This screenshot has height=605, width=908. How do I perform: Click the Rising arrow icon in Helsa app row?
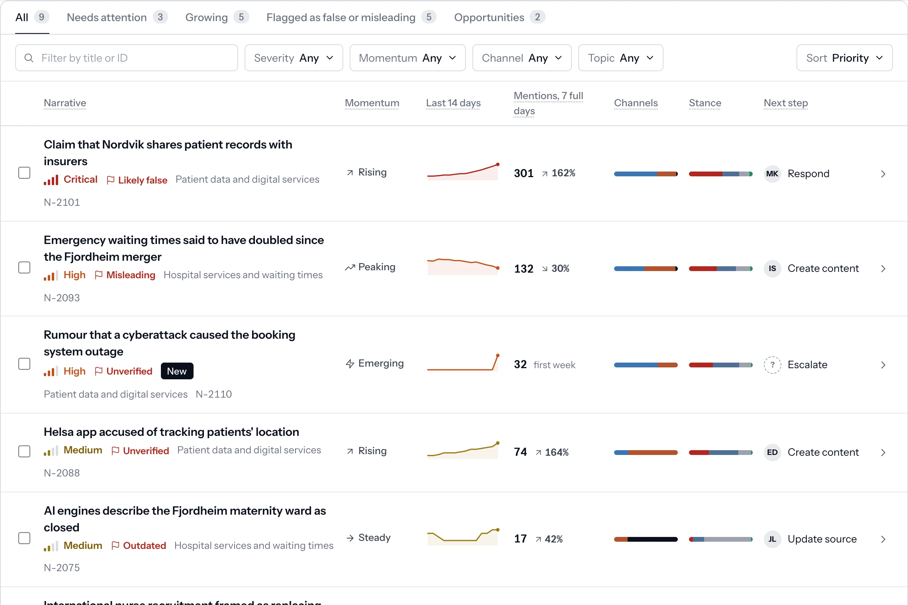[350, 451]
